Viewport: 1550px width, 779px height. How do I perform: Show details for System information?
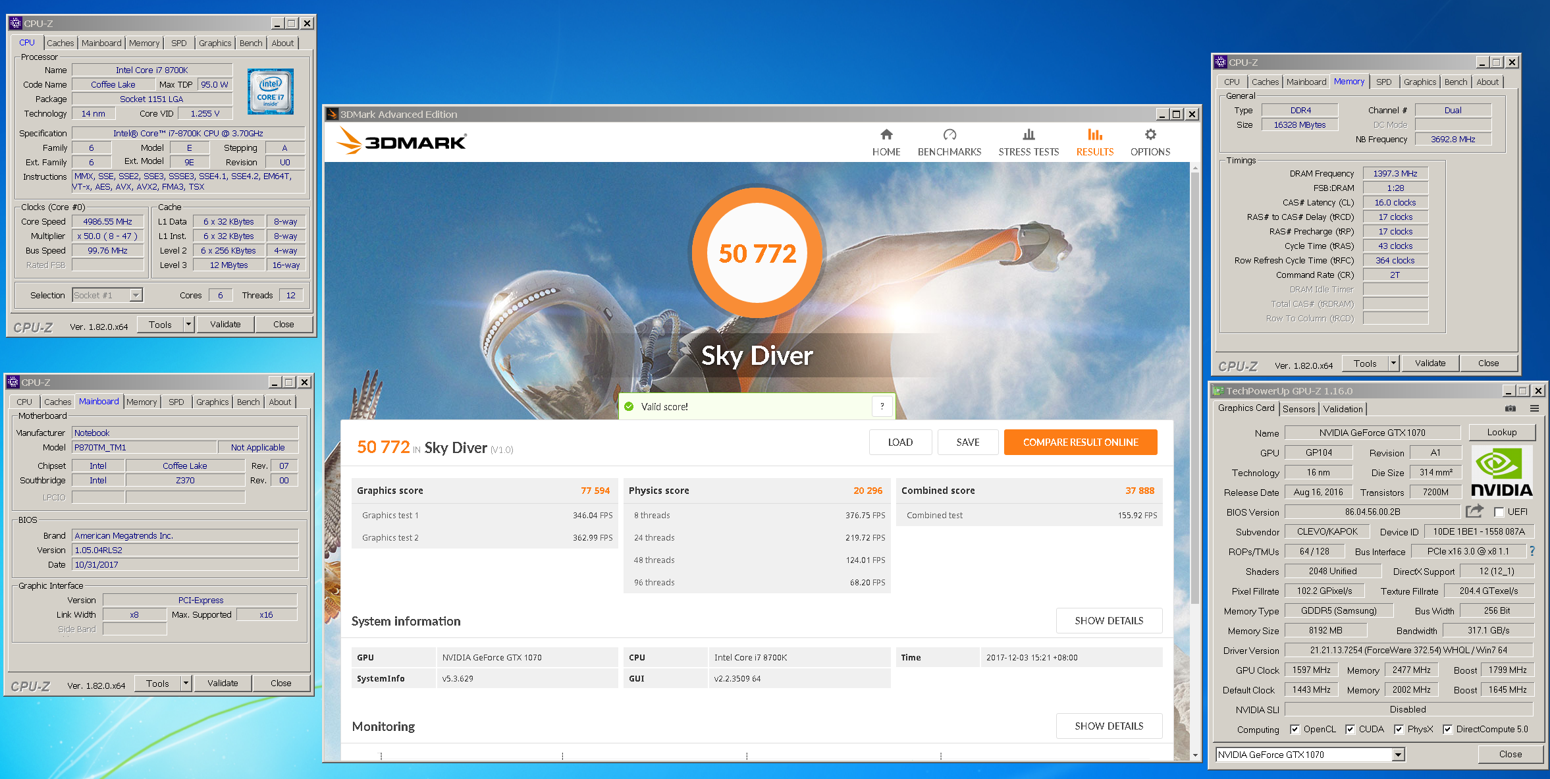click(x=1109, y=621)
